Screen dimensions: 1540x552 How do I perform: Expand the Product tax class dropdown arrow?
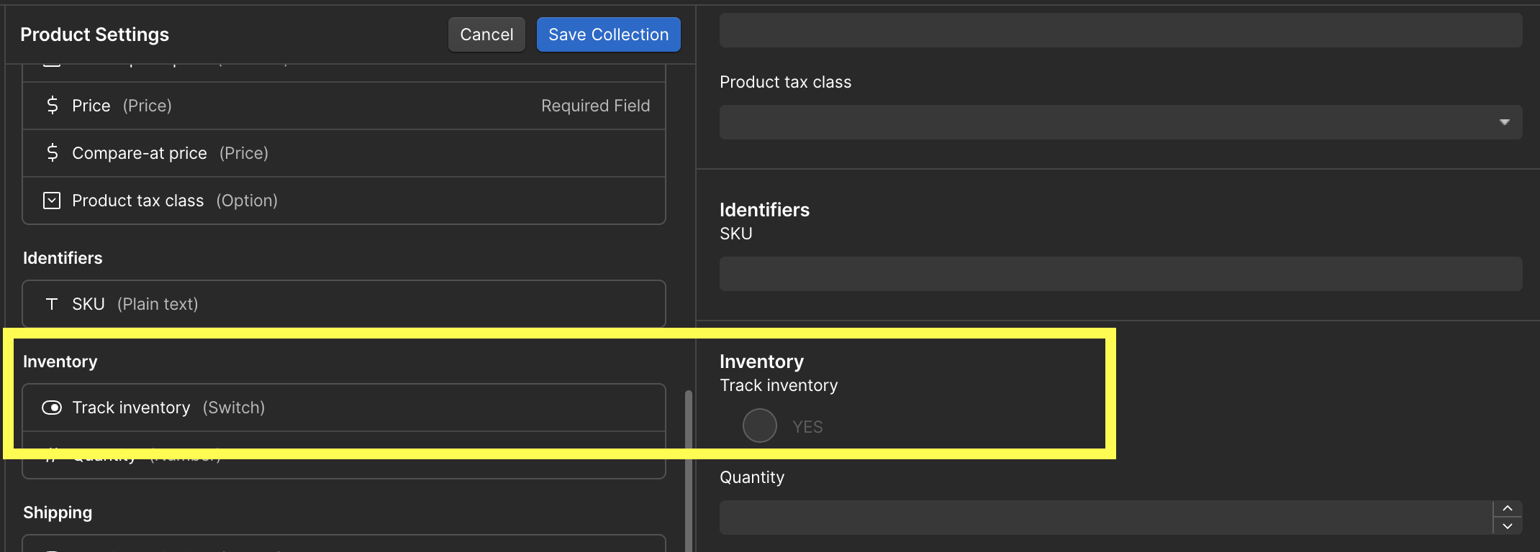coord(1504,122)
